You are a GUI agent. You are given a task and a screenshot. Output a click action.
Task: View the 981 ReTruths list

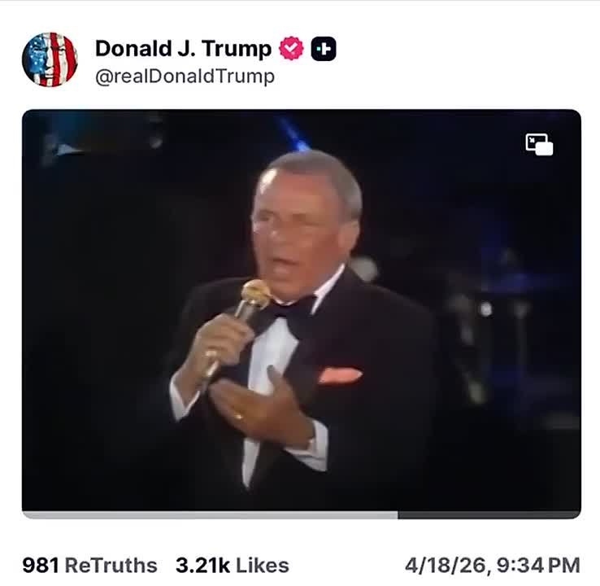point(89,566)
